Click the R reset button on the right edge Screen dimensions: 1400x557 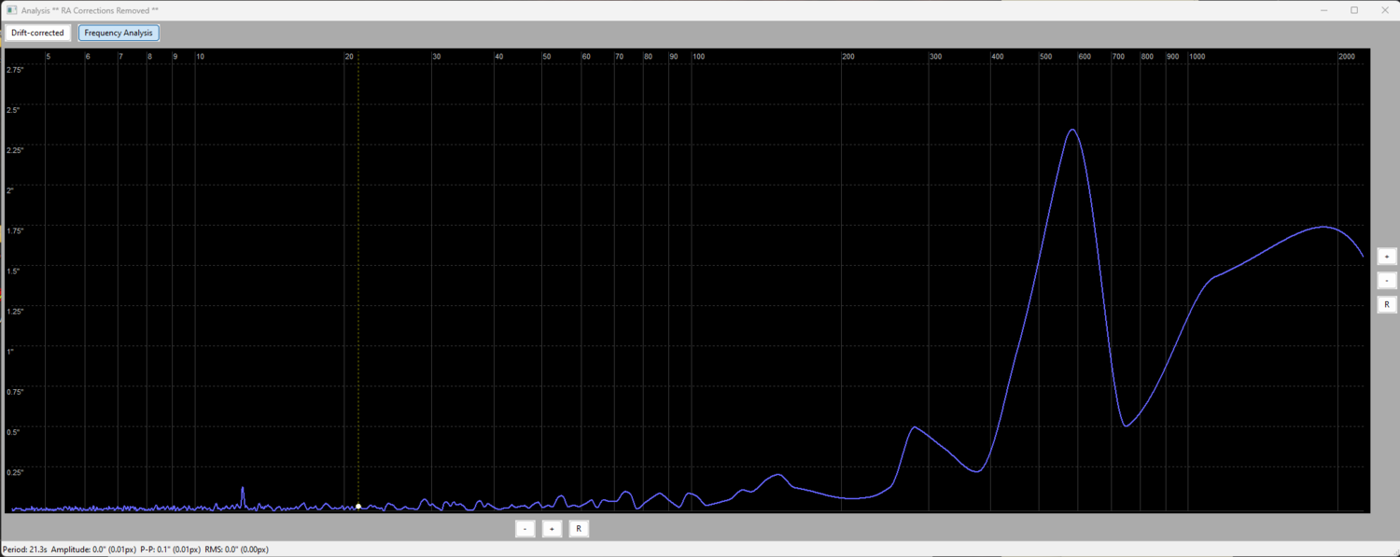(1386, 304)
